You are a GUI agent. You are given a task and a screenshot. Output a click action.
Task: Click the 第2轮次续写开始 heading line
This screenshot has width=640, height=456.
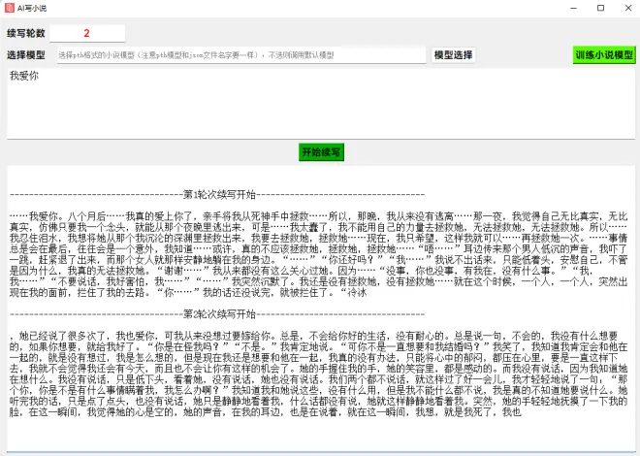[x=217, y=314]
